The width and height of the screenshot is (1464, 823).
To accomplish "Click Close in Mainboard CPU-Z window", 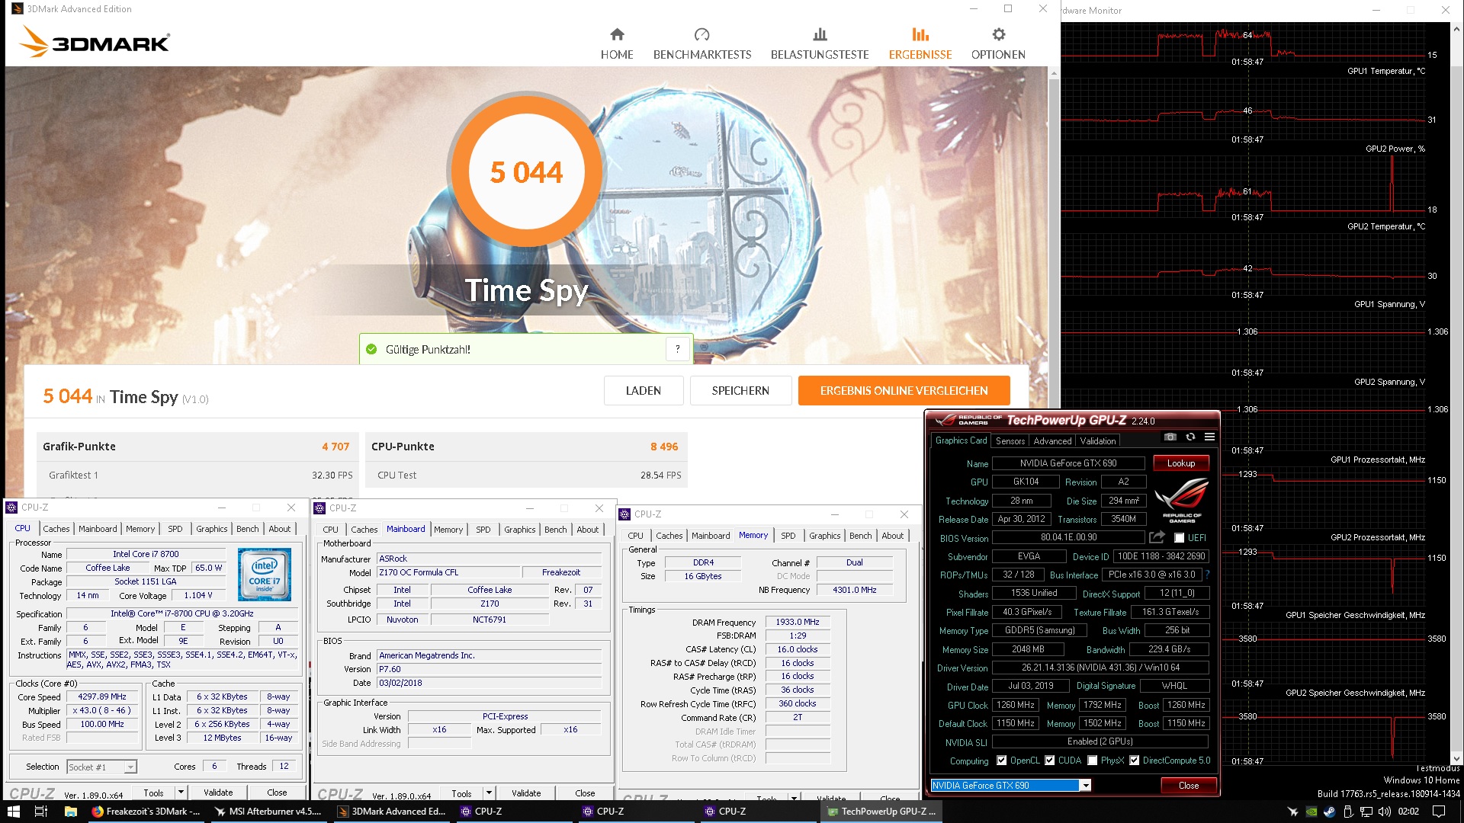I will (x=585, y=793).
